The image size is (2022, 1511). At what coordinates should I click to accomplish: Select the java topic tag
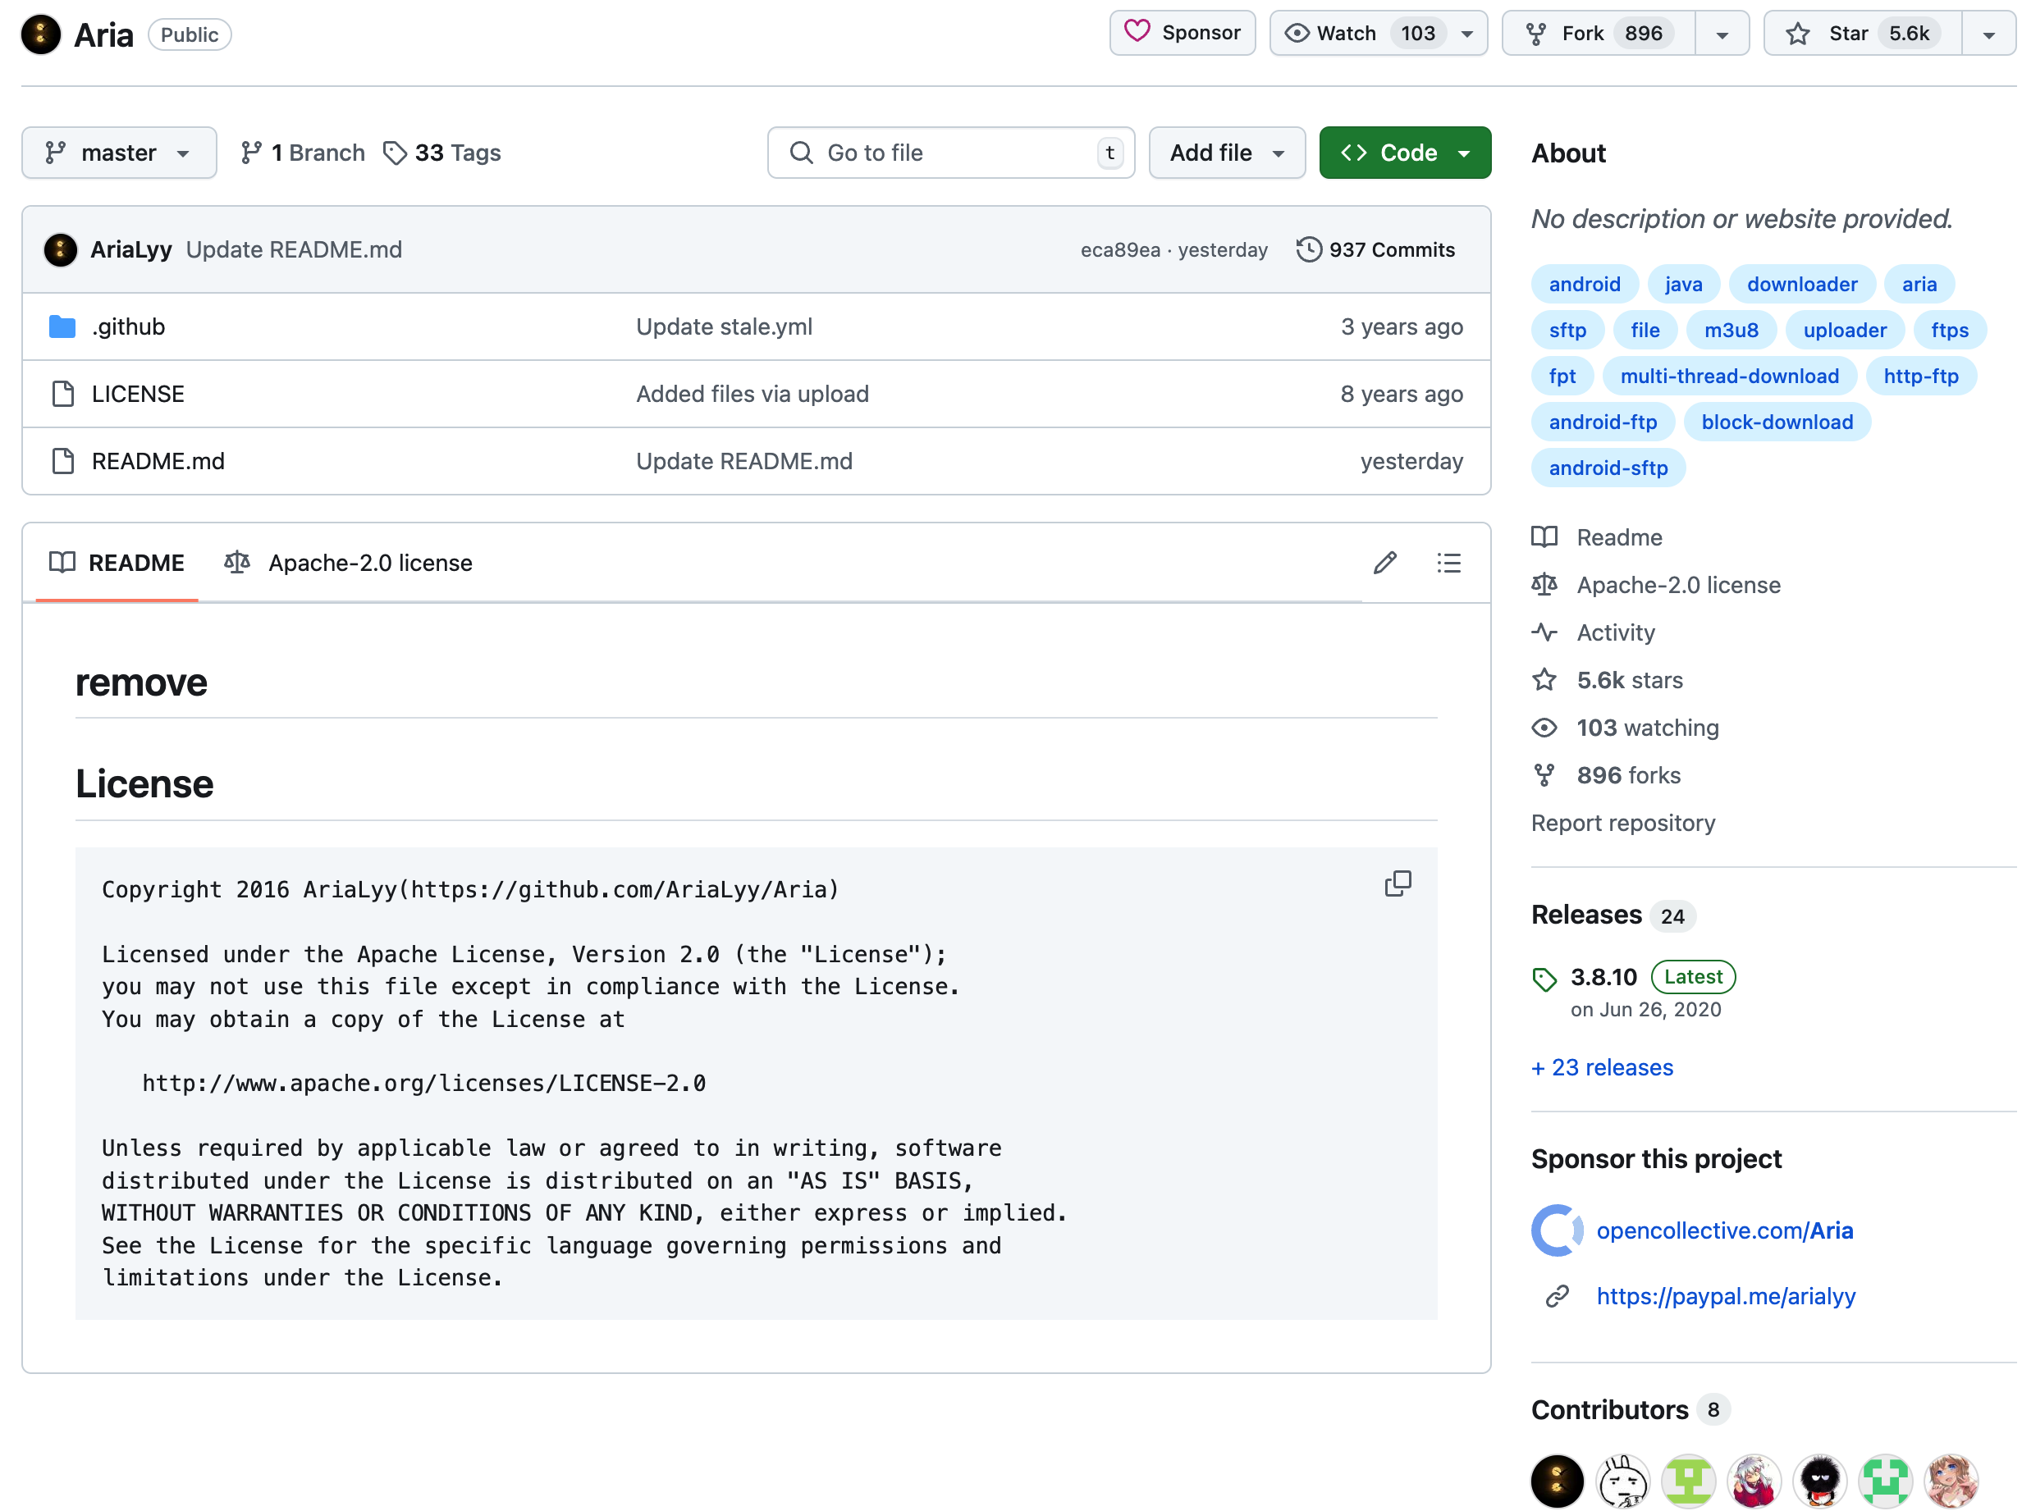pyautogui.click(x=1684, y=284)
